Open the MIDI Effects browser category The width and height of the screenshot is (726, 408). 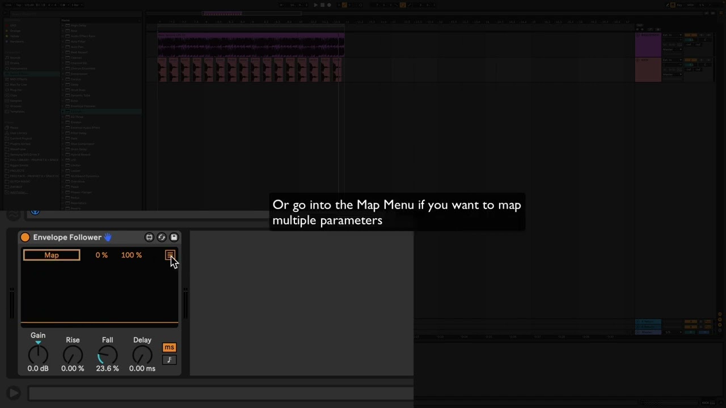(18, 79)
